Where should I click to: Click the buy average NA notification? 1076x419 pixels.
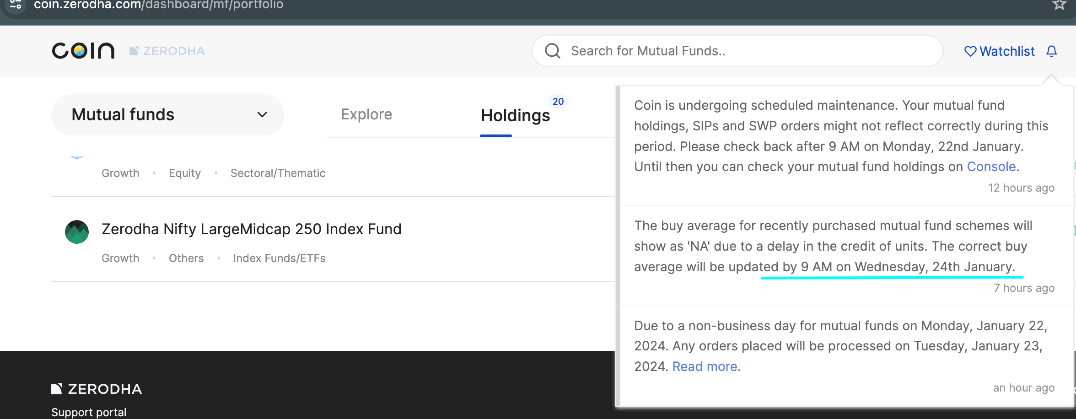coord(845,256)
